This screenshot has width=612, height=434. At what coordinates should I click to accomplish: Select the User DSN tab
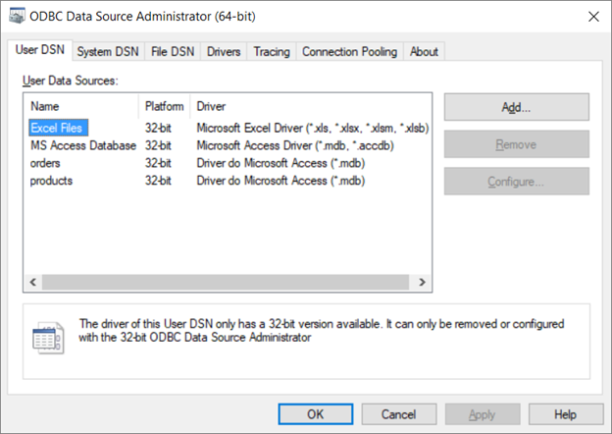click(38, 50)
